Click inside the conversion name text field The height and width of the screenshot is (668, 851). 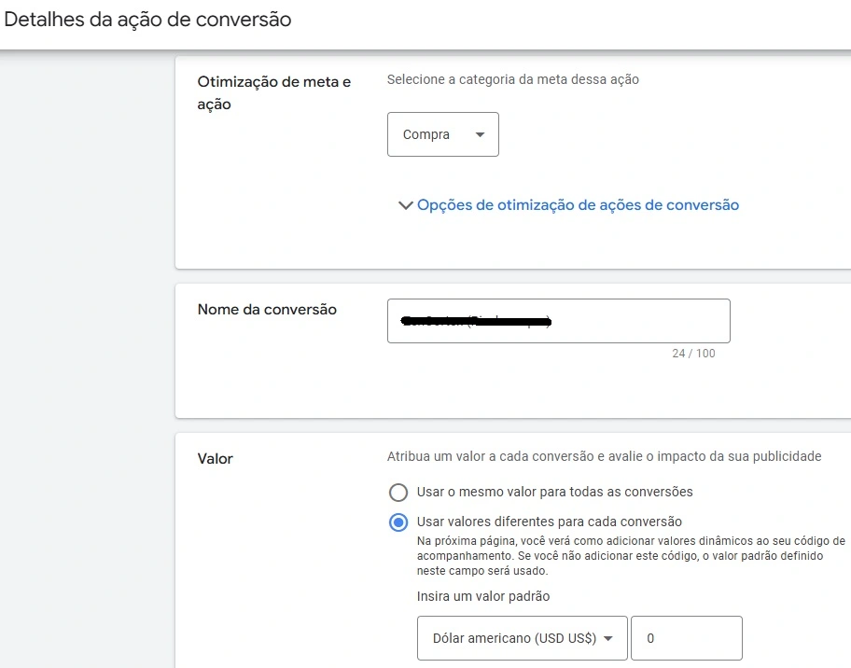point(558,321)
